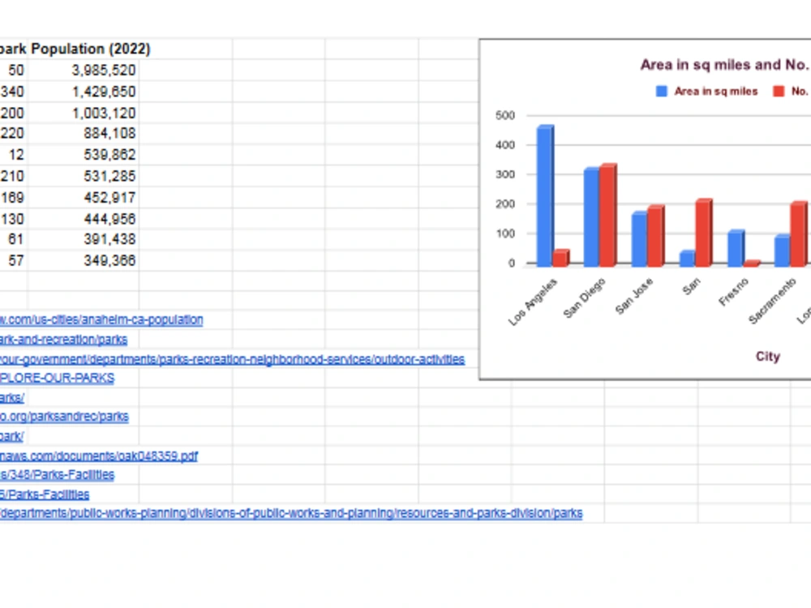Image resolution: width=811 pixels, height=608 pixels.
Task: Select the park count cell 169
Action: [x=14, y=198]
